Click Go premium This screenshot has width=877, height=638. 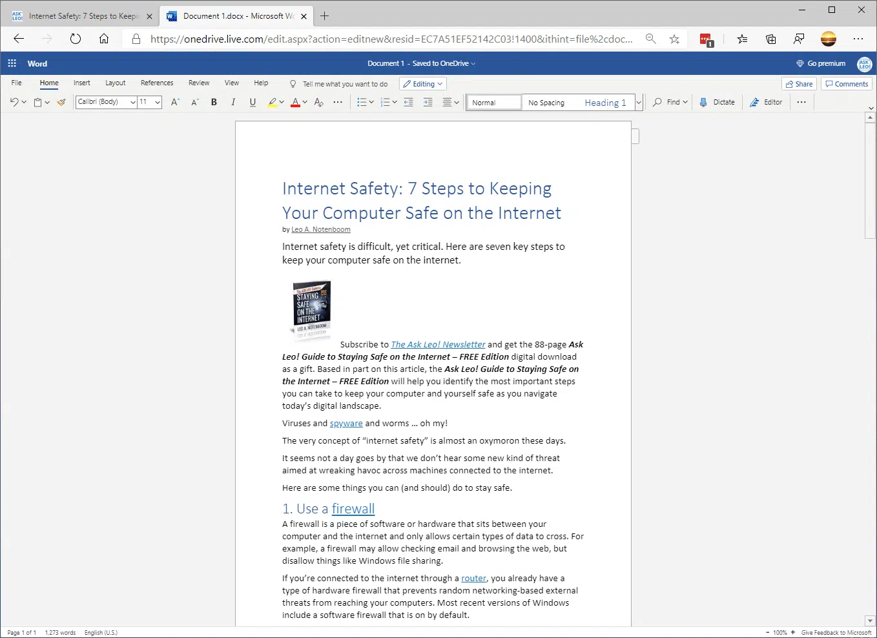[x=821, y=63]
